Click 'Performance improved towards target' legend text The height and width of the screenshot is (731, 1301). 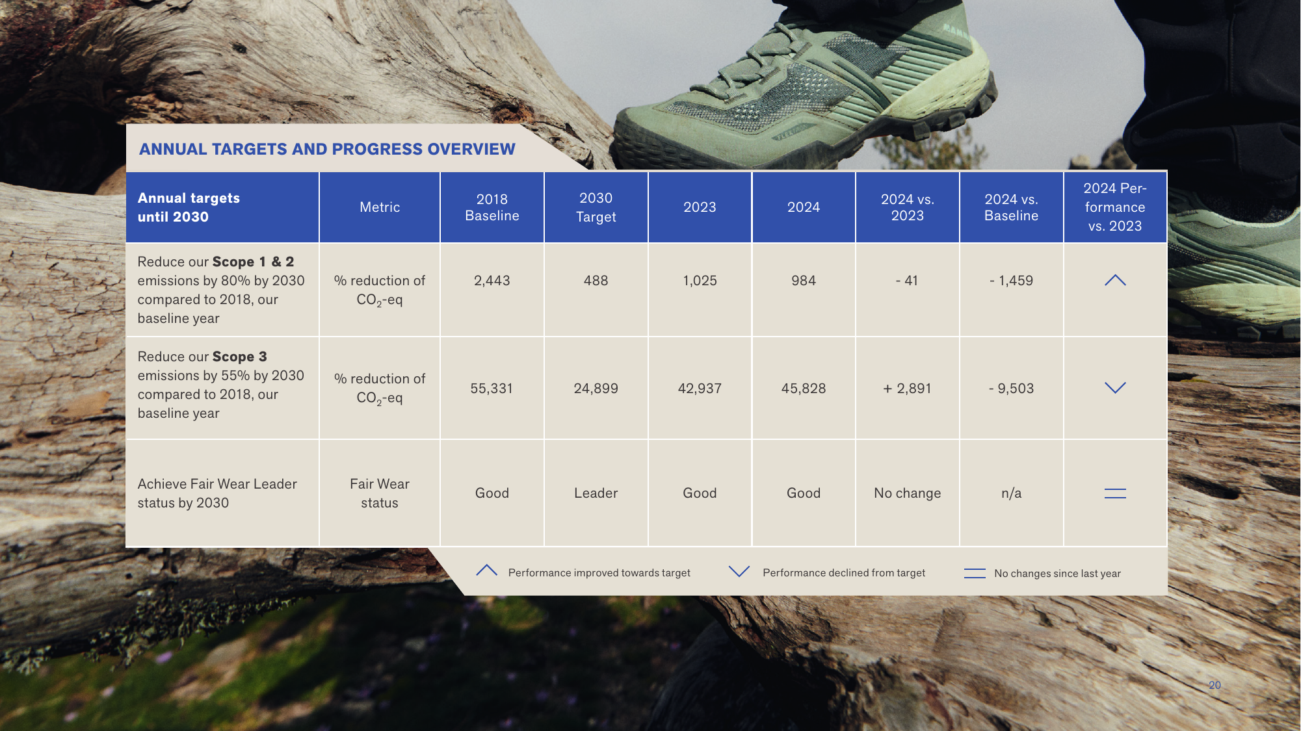pyautogui.click(x=599, y=572)
